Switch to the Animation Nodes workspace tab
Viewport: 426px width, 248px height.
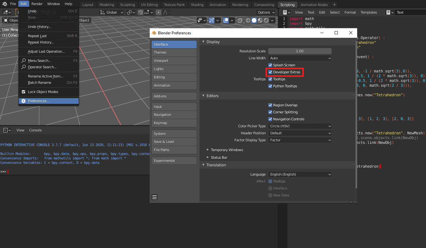(314, 5)
